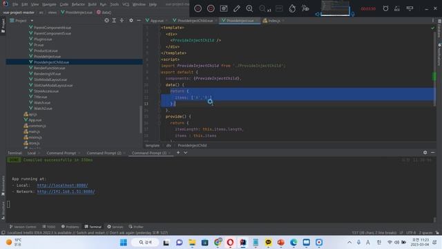Switch to the ProvideInjectChild.vue editor tab
The width and height of the screenshot is (442, 249).
(195, 21)
